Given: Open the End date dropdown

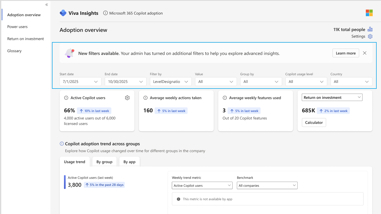Looking at the screenshot, I should click(126, 82).
